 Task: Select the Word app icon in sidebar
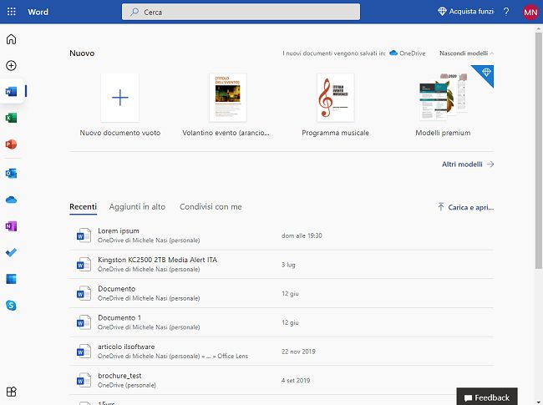[11, 91]
